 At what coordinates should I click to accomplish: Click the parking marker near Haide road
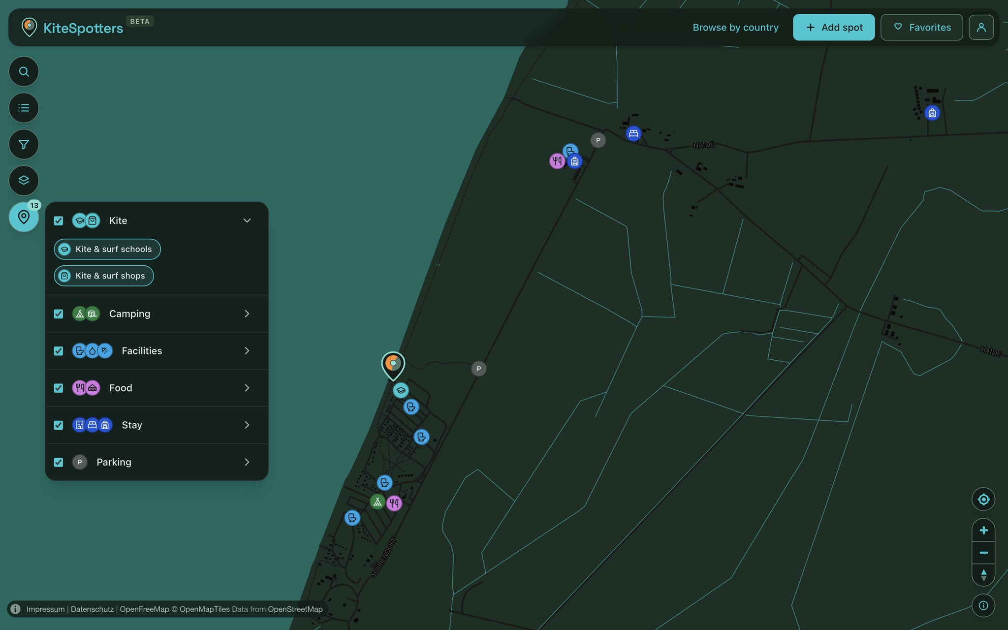click(598, 140)
